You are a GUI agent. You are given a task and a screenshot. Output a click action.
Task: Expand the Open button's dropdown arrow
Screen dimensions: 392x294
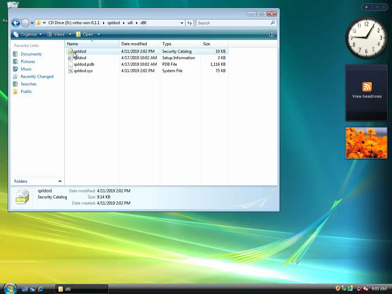(x=99, y=34)
